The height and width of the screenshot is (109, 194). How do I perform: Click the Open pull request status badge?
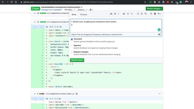point(35,8)
